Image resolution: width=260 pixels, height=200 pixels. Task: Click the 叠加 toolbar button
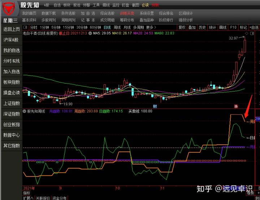(192, 27)
